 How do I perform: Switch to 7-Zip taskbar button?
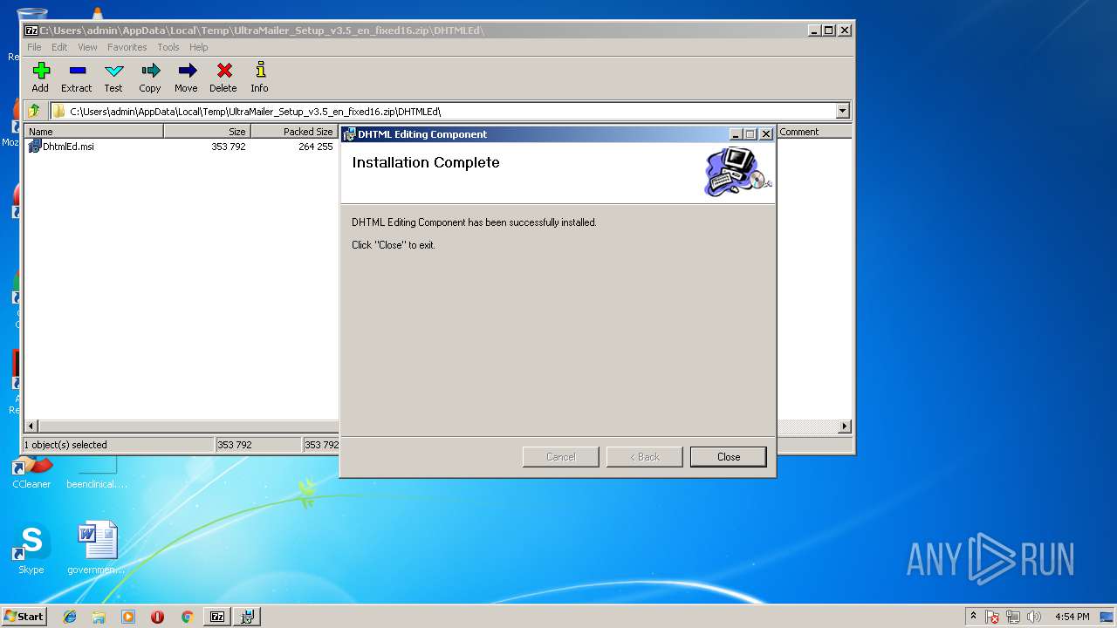[x=217, y=617]
